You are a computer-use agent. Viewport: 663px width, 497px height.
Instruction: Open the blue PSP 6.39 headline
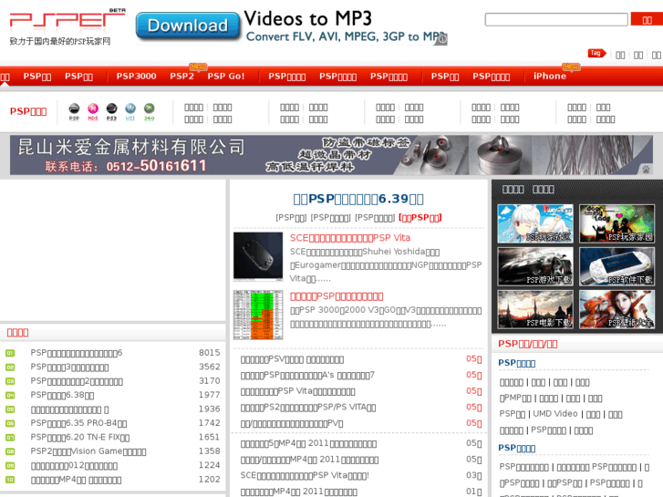[358, 199]
